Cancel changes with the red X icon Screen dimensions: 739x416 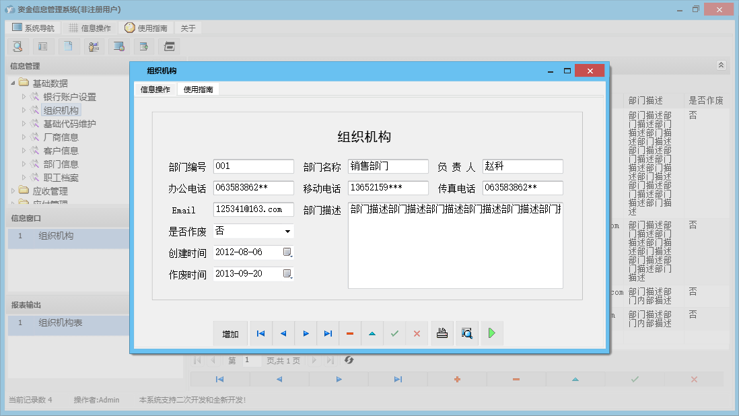(x=417, y=333)
